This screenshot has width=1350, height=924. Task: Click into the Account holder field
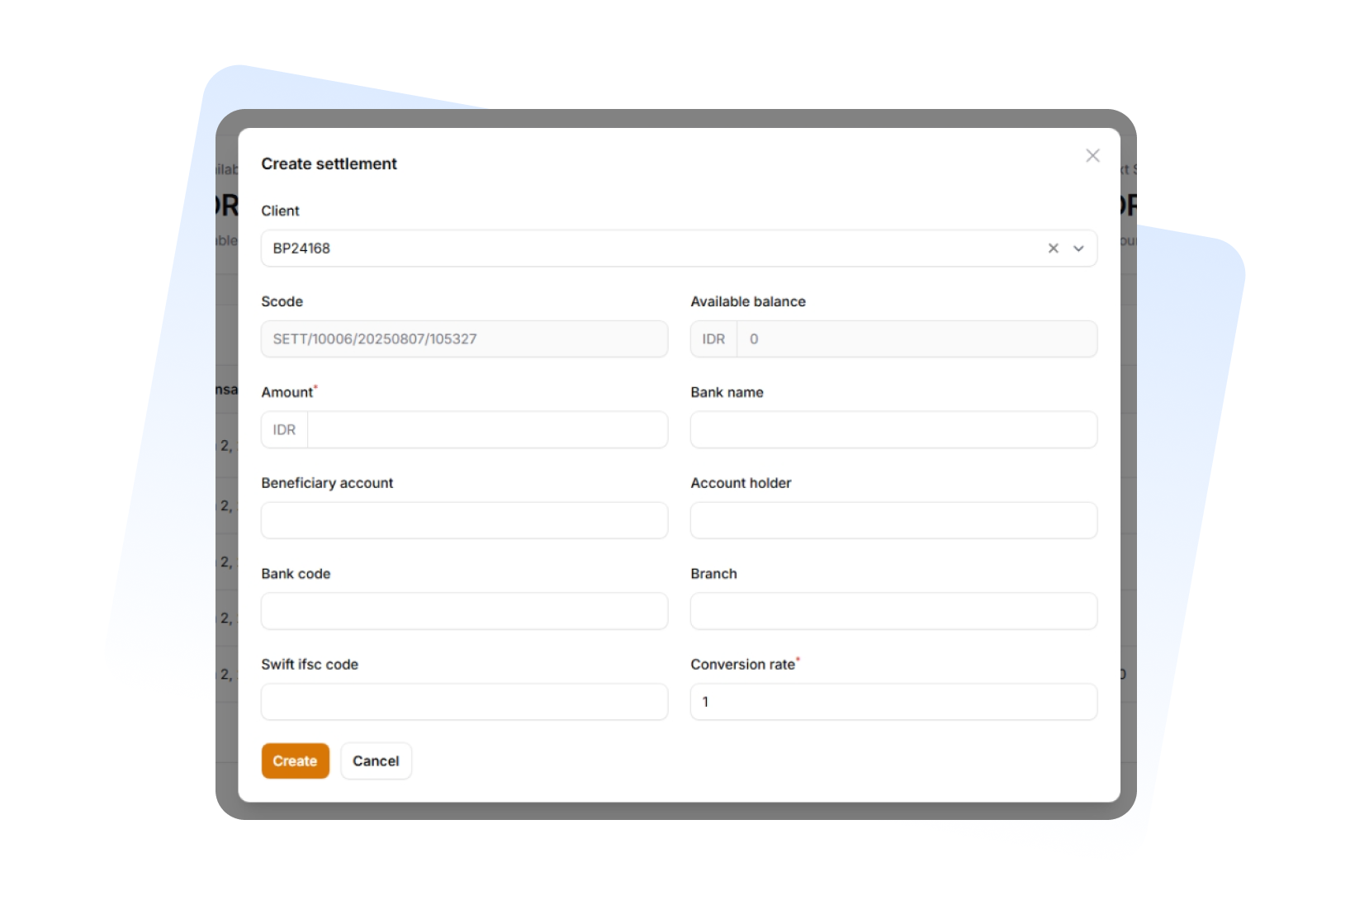click(x=893, y=521)
